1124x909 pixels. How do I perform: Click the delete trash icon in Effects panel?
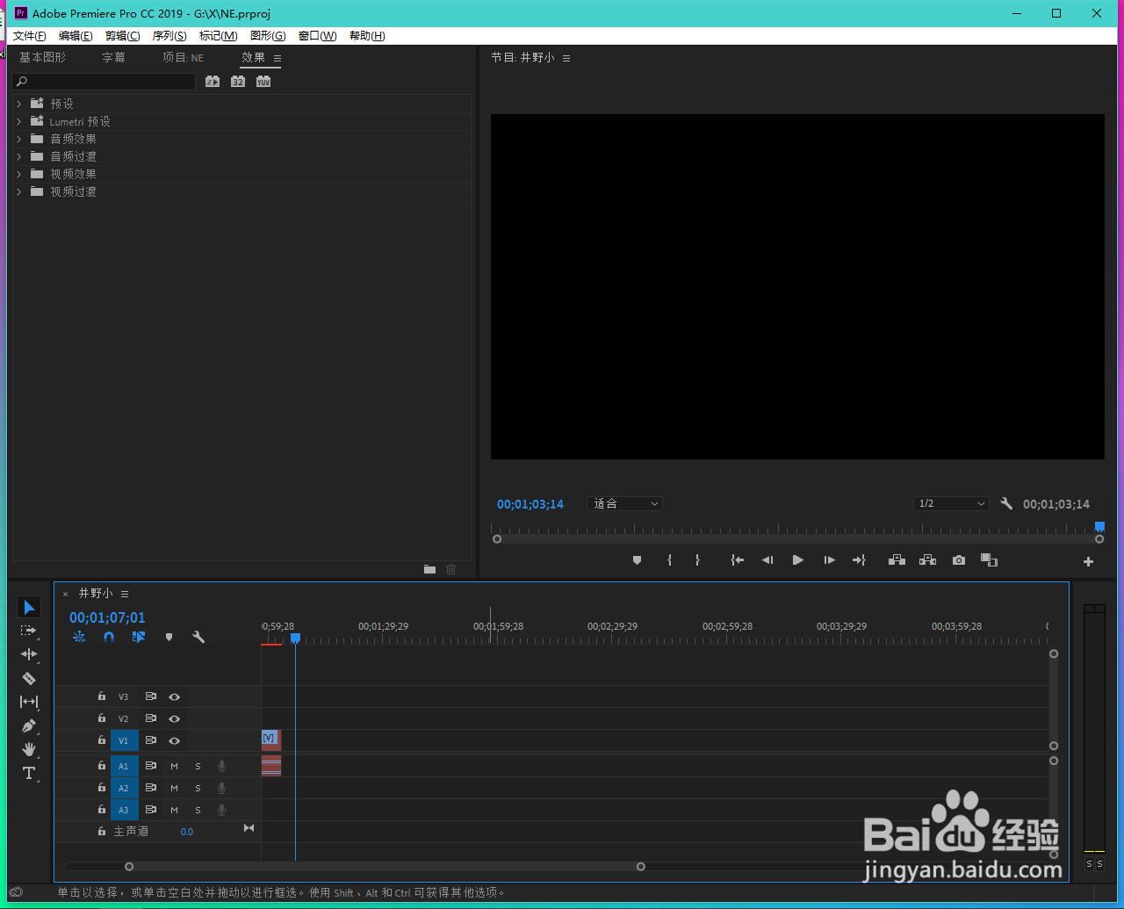click(451, 569)
